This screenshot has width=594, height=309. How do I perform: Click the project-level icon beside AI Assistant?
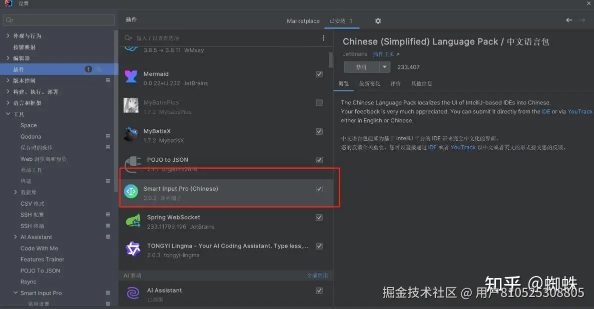coord(108,237)
